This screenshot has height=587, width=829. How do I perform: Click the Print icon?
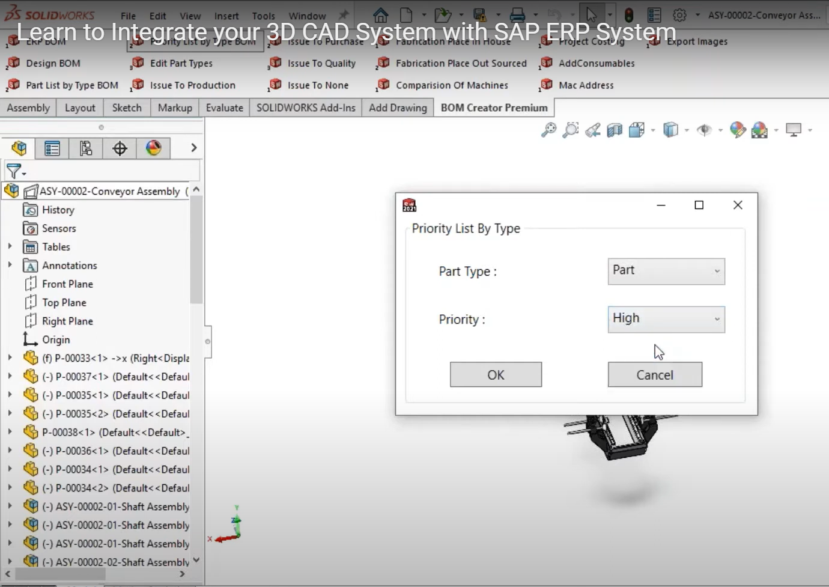[517, 15]
